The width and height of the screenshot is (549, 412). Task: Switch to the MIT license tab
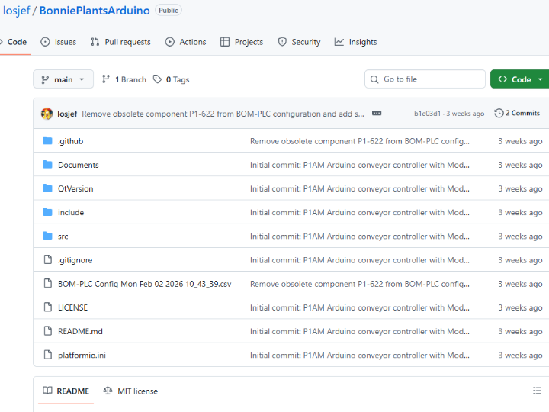pos(130,391)
